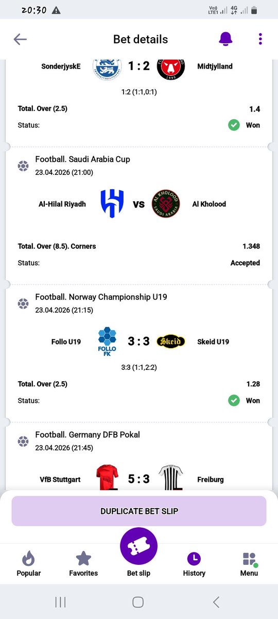Switch to the Favorites tab
The height and width of the screenshot is (619, 278).
click(x=83, y=563)
